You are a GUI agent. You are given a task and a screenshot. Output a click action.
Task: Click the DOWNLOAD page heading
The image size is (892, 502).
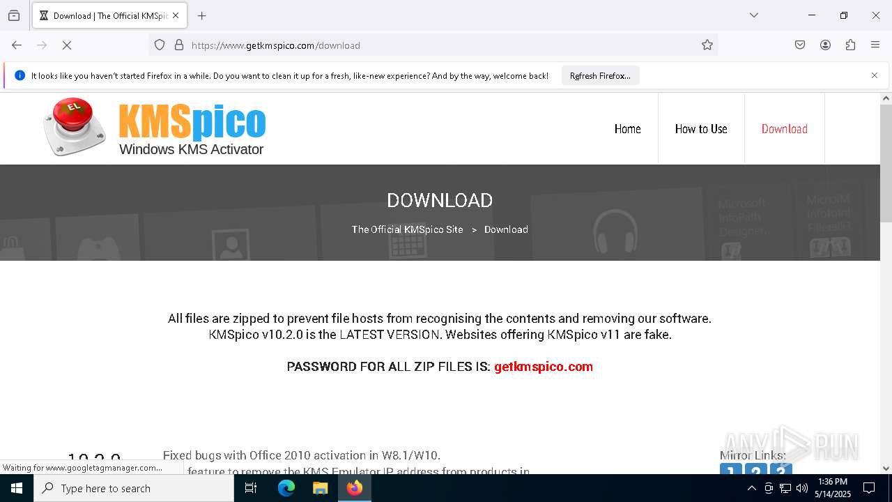tap(440, 200)
